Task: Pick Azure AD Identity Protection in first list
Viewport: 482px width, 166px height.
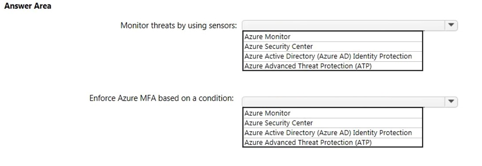Action: tap(333, 56)
